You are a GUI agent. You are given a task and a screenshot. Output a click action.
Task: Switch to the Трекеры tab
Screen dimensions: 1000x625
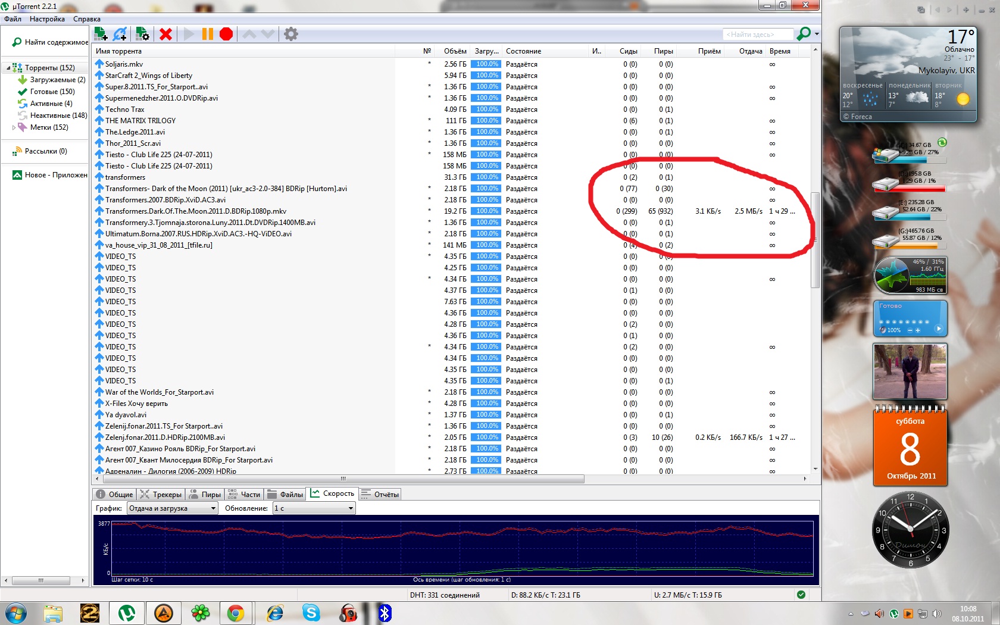pos(161,495)
